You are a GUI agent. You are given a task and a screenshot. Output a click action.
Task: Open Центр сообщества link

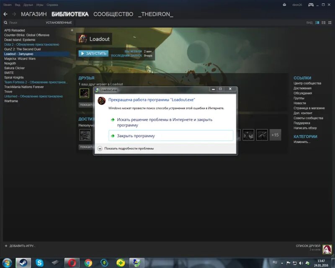307,83
